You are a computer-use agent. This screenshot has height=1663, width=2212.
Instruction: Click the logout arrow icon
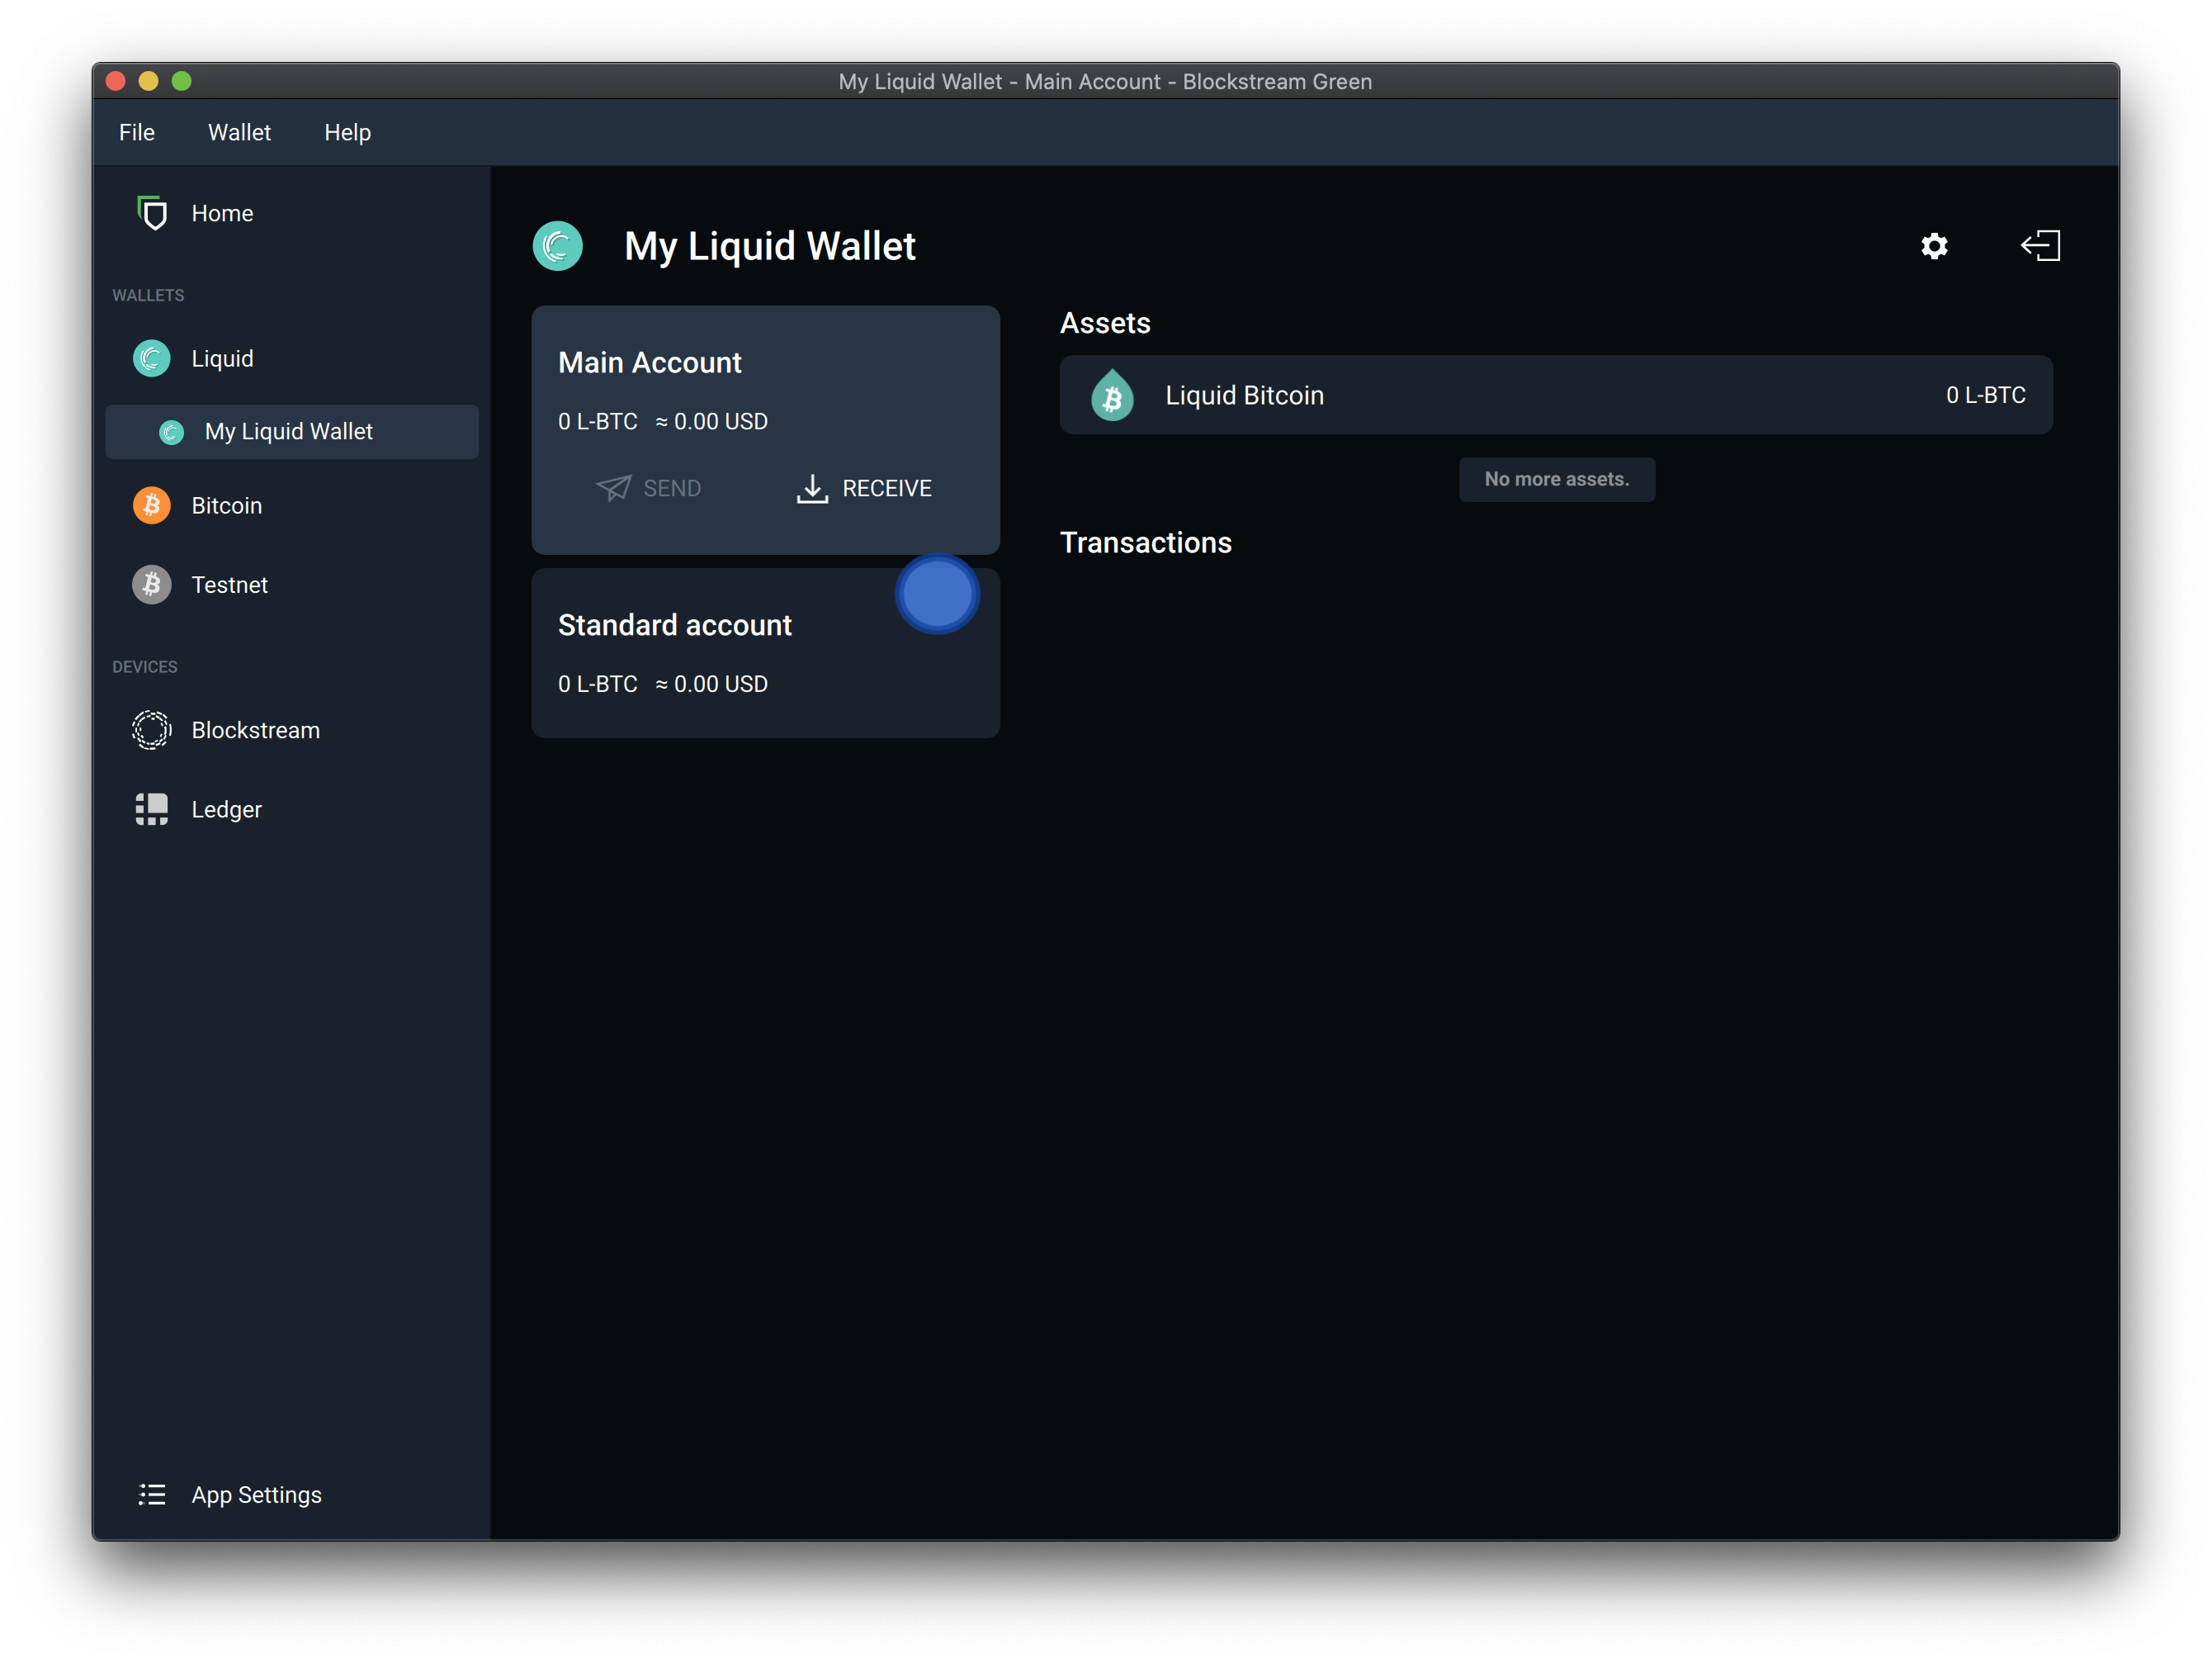(x=2040, y=246)
